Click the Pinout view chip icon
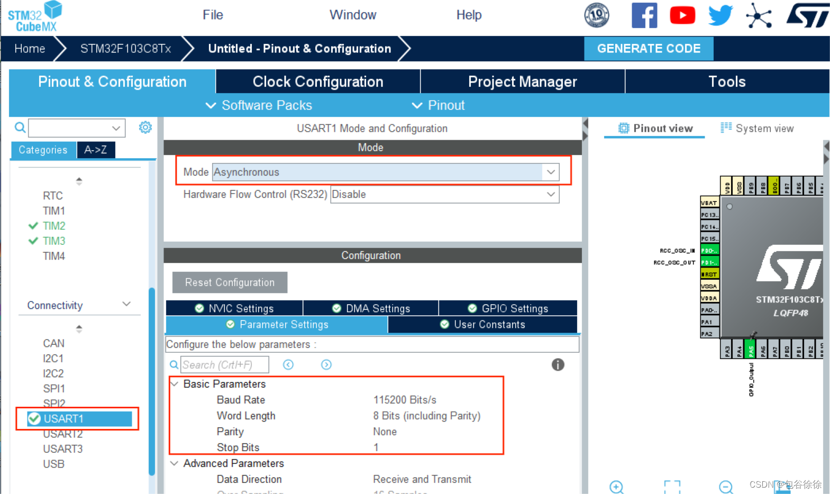 pos(624,128)
